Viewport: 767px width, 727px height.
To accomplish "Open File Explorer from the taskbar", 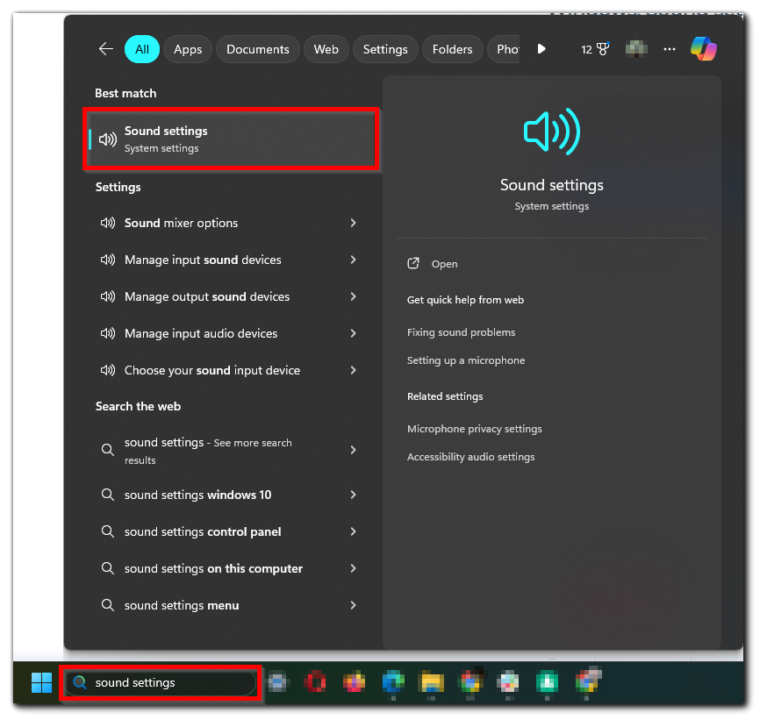I will (x=431, y=682).
